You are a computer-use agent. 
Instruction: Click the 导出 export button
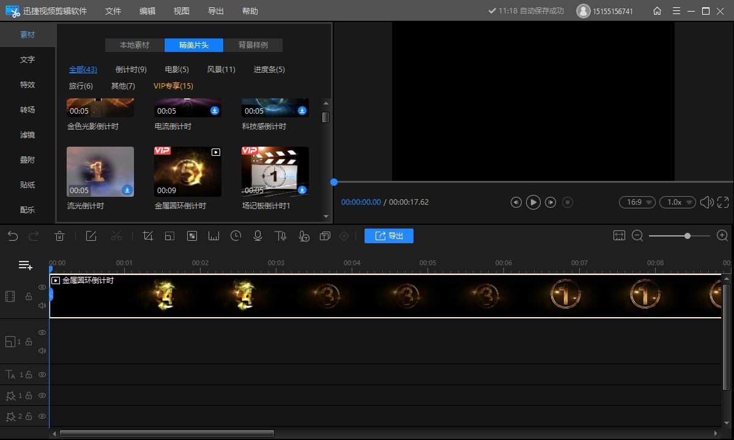(x=389, y=235)
